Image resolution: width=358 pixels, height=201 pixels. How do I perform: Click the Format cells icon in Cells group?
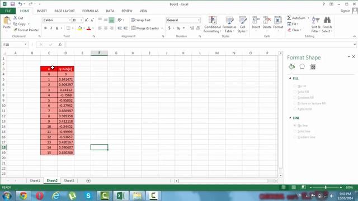(x=278, y=21)
